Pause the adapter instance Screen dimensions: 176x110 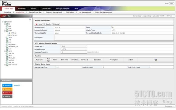point(39,24)
